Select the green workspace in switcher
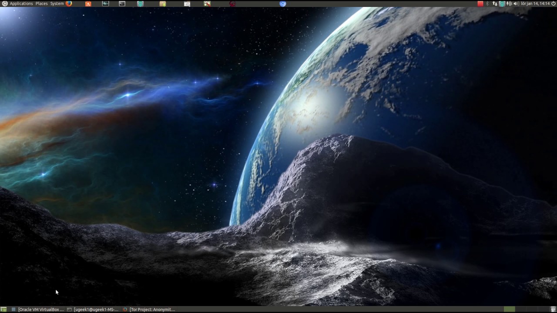Viewport: 557px width, 313px height. 509,310
